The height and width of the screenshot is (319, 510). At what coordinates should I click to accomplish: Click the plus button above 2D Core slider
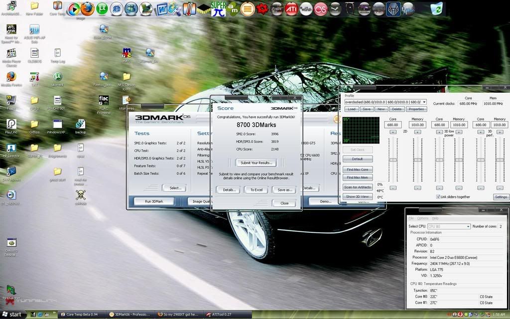393,132
